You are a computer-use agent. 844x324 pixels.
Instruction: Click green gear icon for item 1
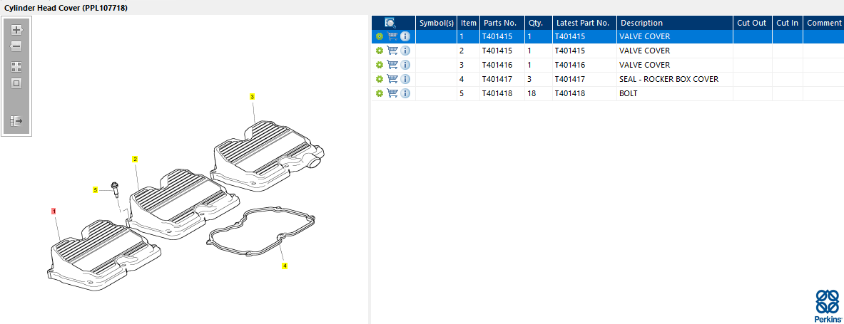pos(380,36)
